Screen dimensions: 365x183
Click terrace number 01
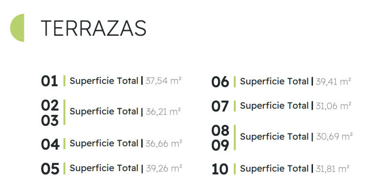pyautogui.click(x=49, y=81)
